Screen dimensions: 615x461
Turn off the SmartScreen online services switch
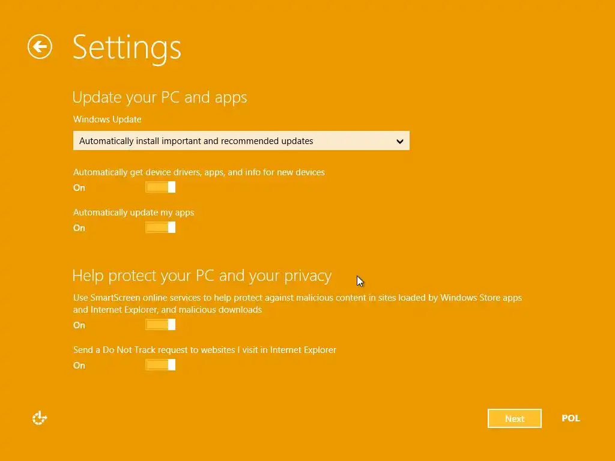pos(160,325)
